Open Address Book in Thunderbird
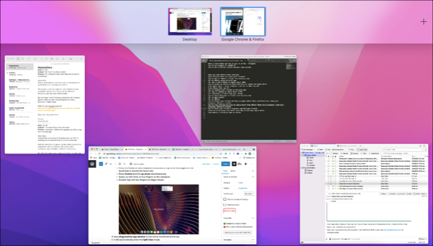Image resolution: width=433 pixels, height=246 pixels. pos(338,150)
